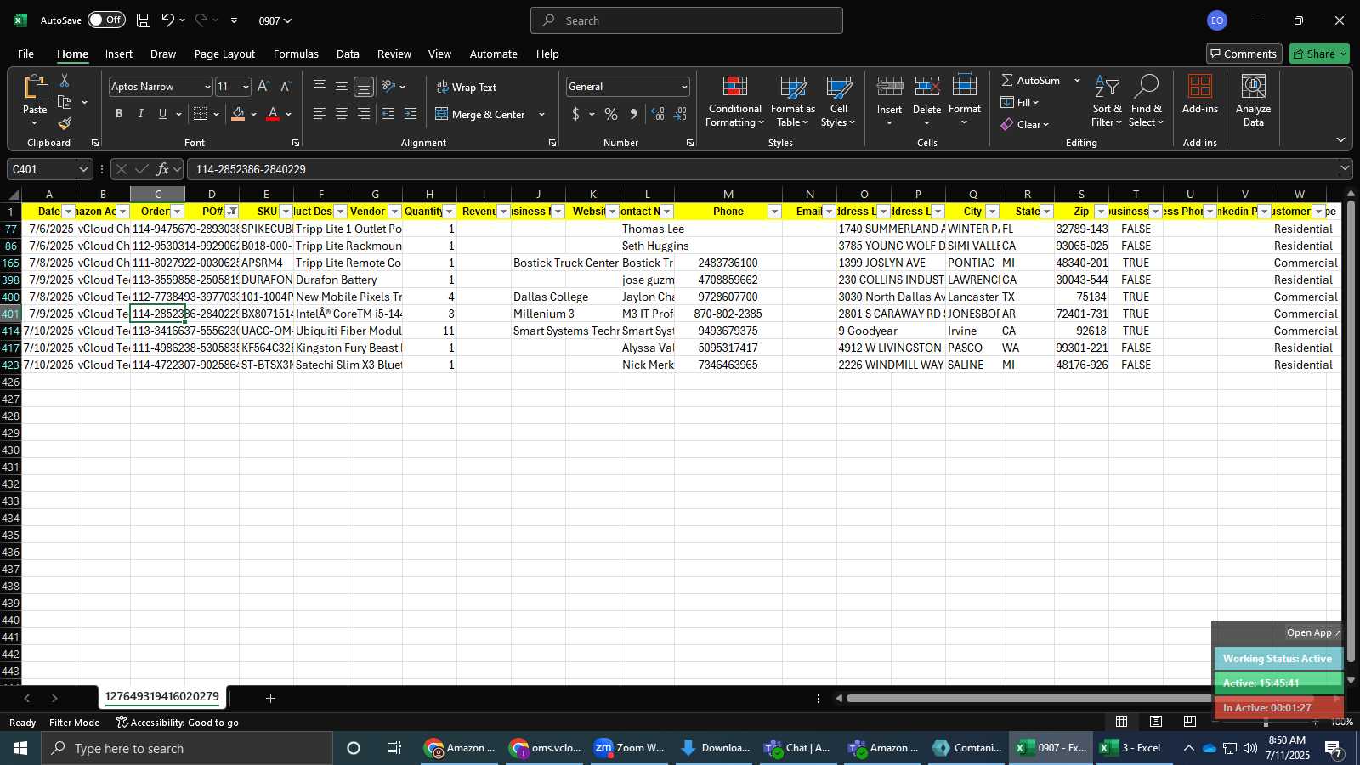Change the Fill Color swatch
1360x765 pixels.
coord(238,114)
